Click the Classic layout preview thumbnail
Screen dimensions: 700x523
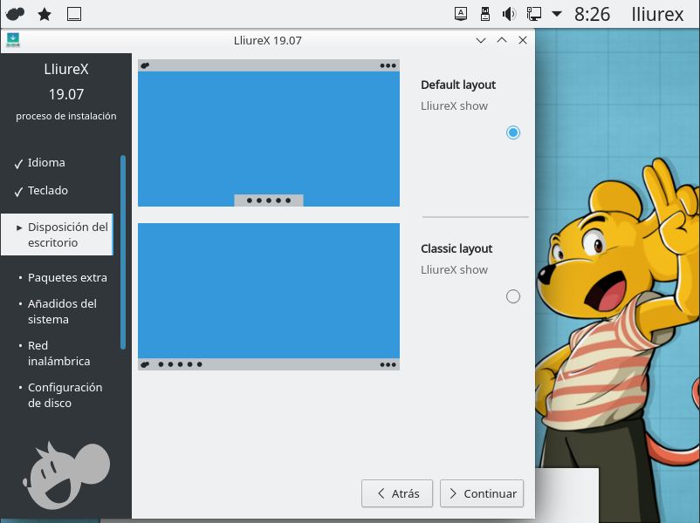[269, 296]
